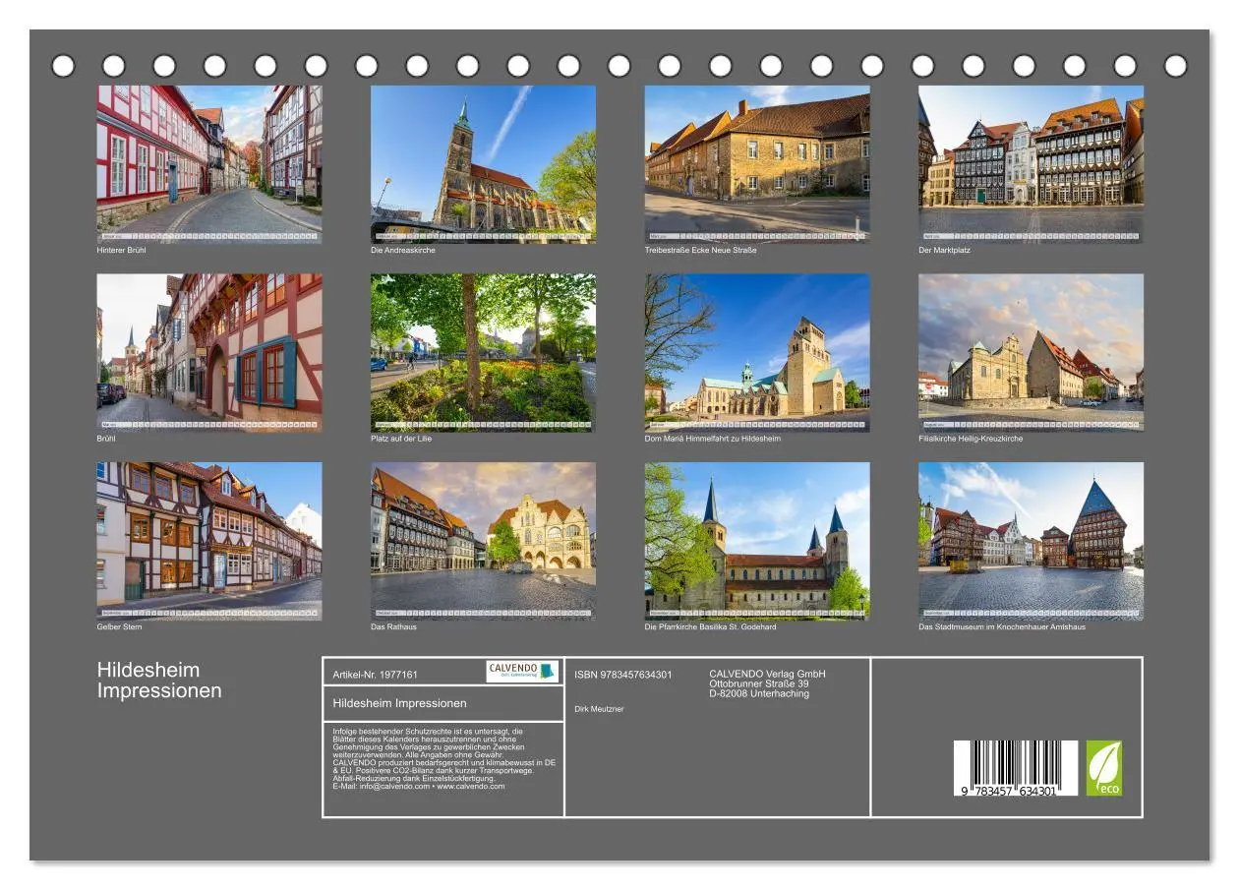Image resolution: width=1239 pixels, height=890 pixels.
Task: Click the ISBN barcode
Action: coord(1016,768)
